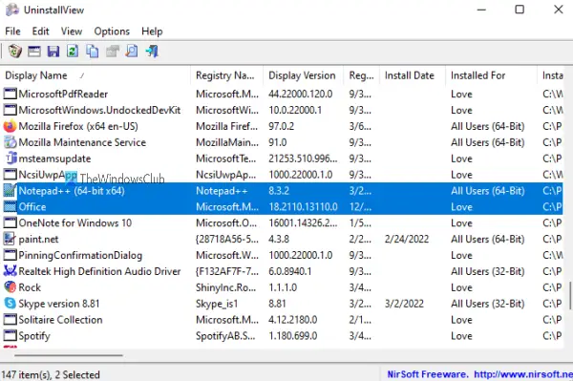Viewport: 573px width, 381px height.
Task: Click the Realtek Audio Driver row icon
Action: (x=11, y=271)
